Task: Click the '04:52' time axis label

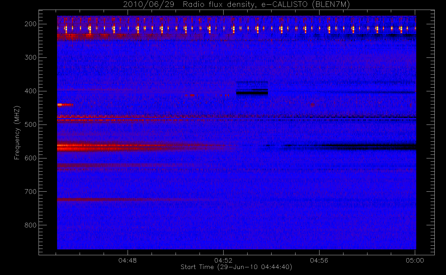Action: click(224, 260)
